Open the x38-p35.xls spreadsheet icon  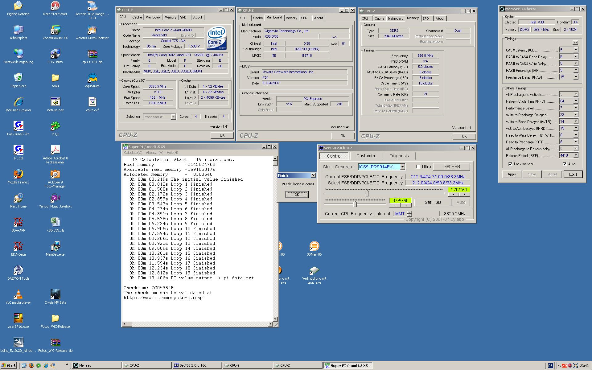(x=55, y=225)
